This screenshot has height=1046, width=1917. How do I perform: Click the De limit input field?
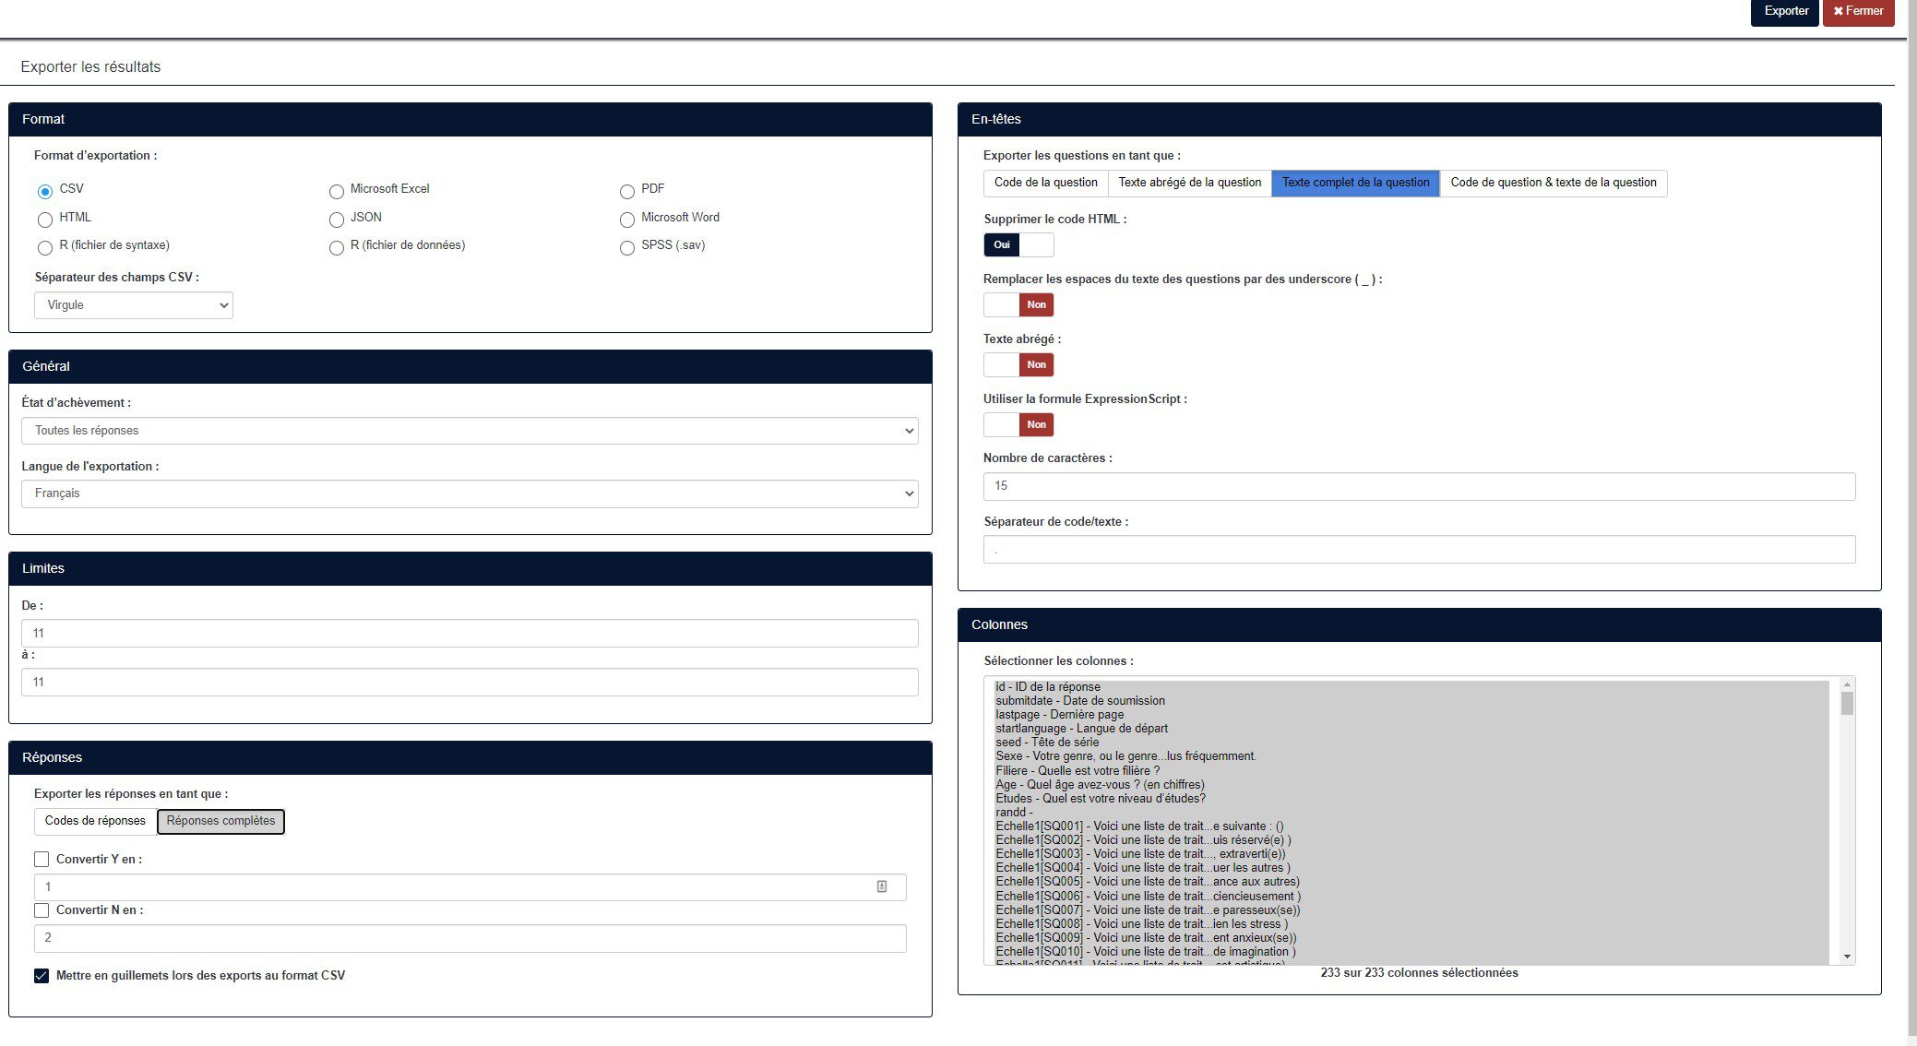[x=470, y=633]
